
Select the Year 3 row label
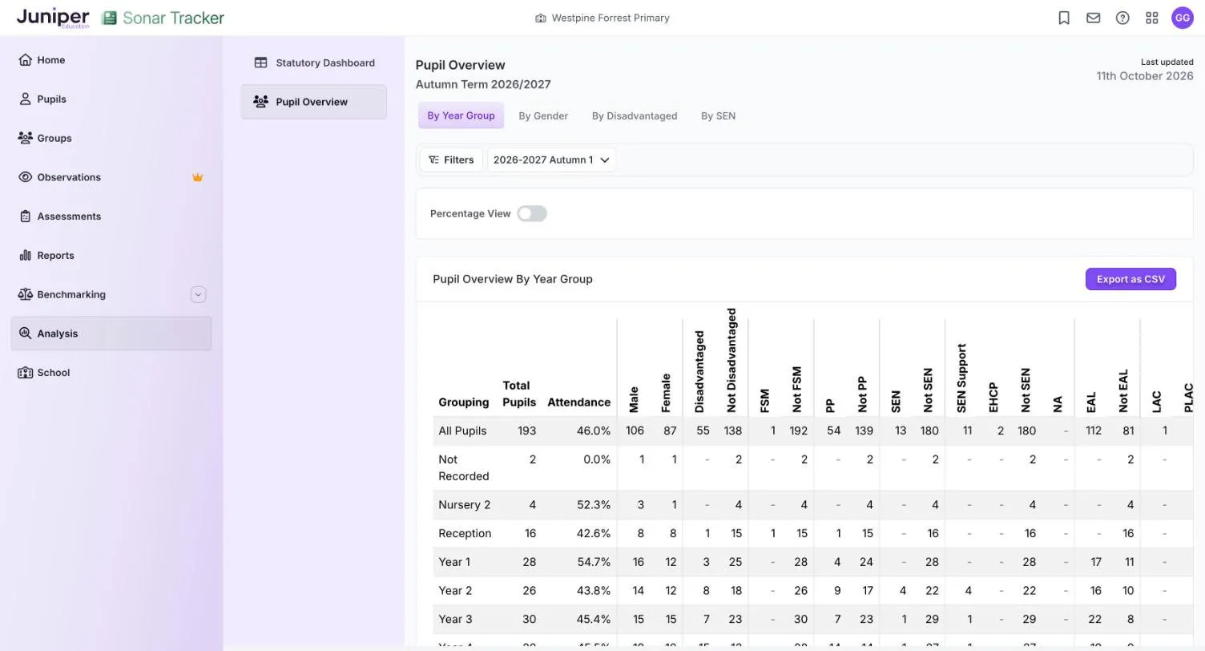tap(455, 619)
